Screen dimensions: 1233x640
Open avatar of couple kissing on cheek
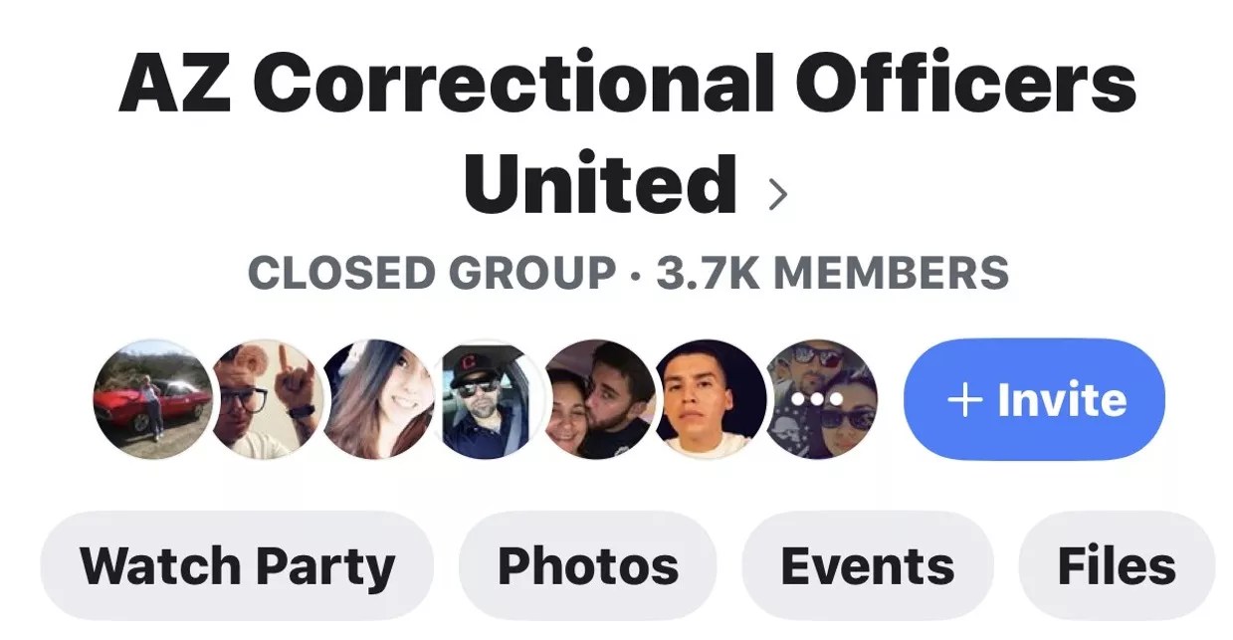click(600, 399)
